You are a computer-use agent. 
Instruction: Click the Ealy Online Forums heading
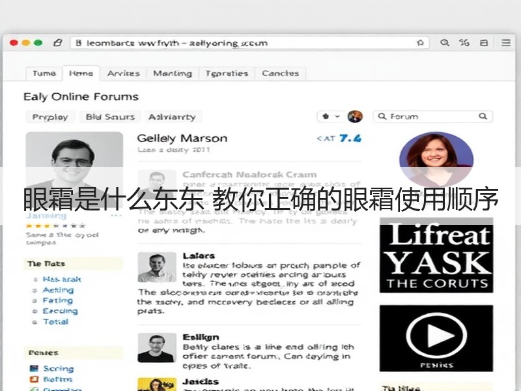point(81,96)
